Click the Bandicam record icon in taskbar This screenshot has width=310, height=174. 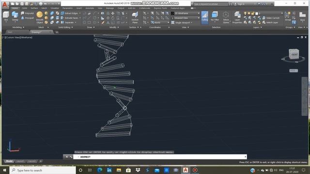click(x=195, y=170)
